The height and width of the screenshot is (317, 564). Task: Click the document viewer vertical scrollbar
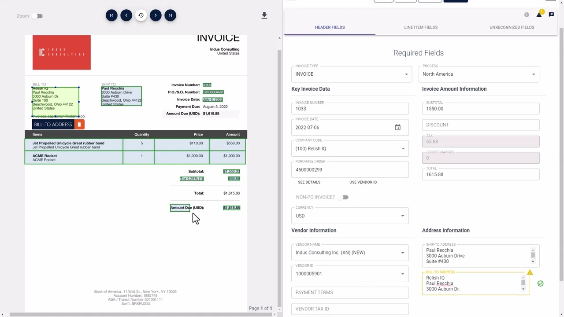pyautogui.click(x=279, y=175)
